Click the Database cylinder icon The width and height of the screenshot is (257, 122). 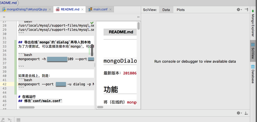click(253, 67)
